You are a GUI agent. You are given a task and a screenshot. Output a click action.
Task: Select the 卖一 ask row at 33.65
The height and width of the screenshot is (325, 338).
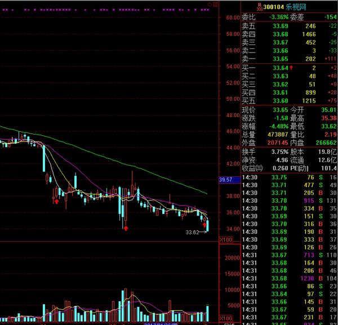(x=289, y=59)
